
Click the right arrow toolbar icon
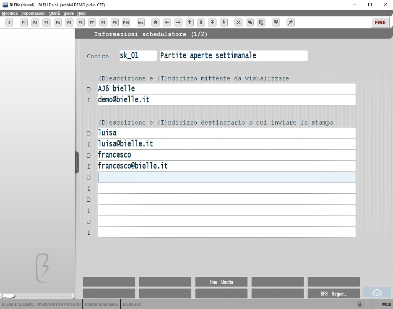[x=178, y=23]
